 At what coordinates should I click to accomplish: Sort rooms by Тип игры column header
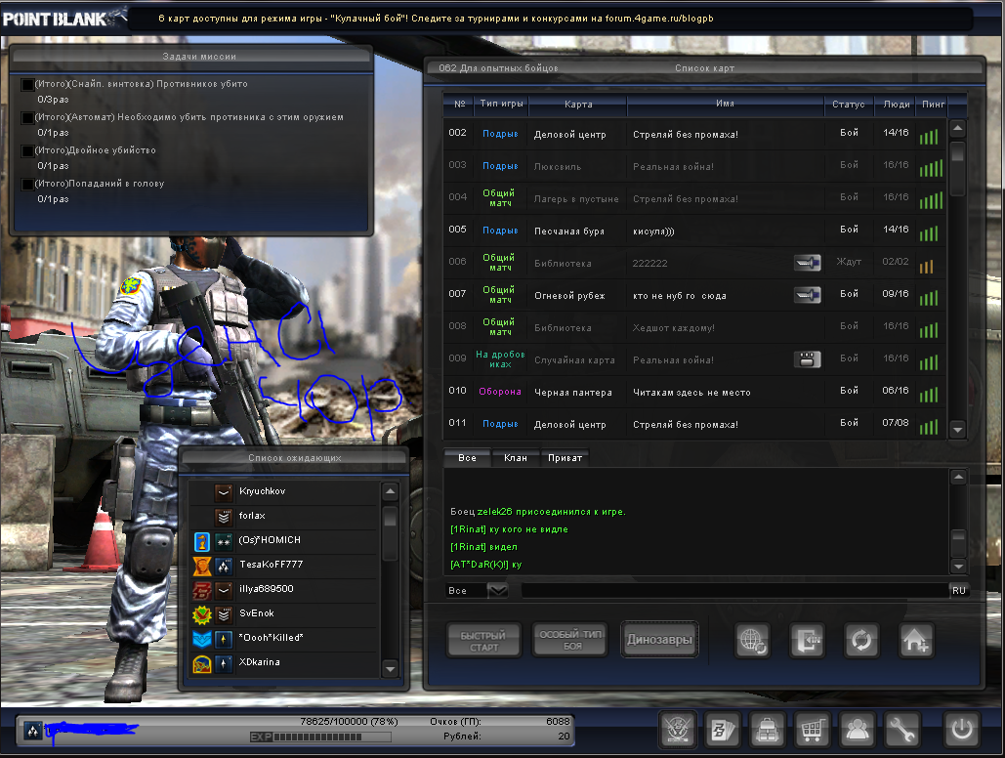501,104
